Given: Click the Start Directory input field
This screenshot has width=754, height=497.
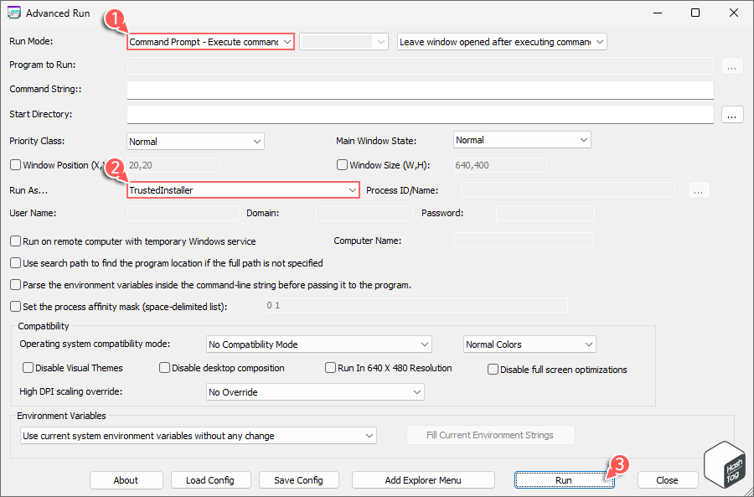Looking at the screenshot, I should click(x=421, y=115).
